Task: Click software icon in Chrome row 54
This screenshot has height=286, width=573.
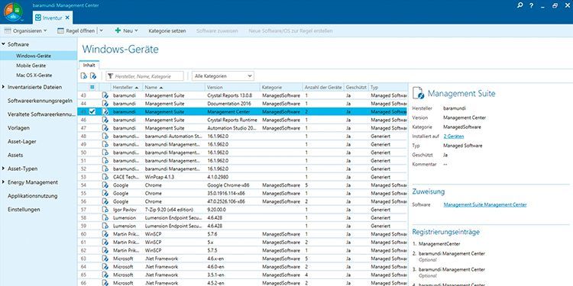Action: [x=105, y=185]
